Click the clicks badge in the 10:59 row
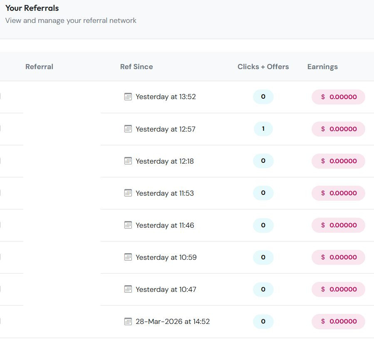374x341 pixels. click(x=263, y=257)
